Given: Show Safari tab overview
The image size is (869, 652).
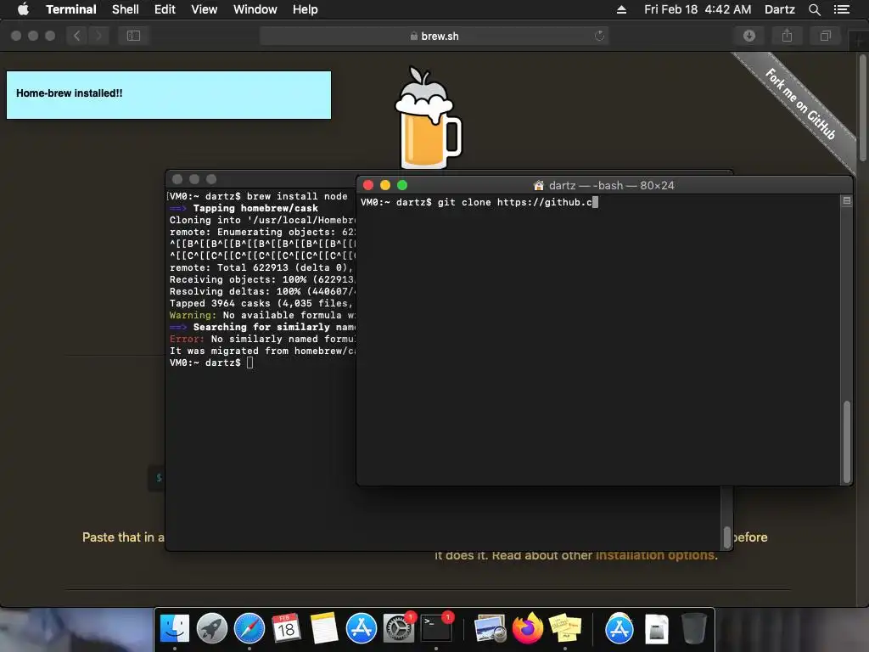Looking at the screenshot, I should coord(825,36).
